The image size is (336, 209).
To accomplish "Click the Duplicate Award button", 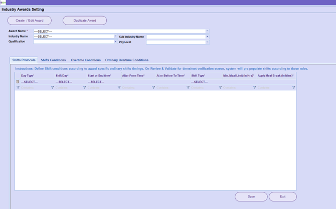I will click(x=85, y=21).
